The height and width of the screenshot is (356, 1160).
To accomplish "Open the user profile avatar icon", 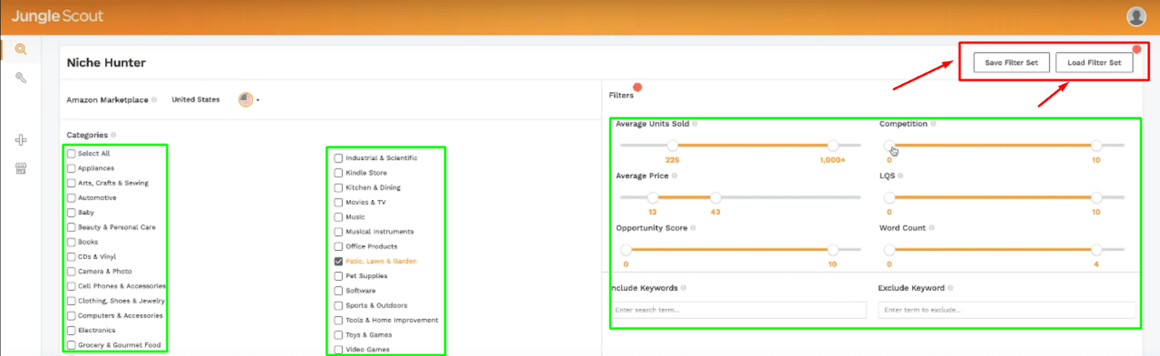I will 1136,16.
